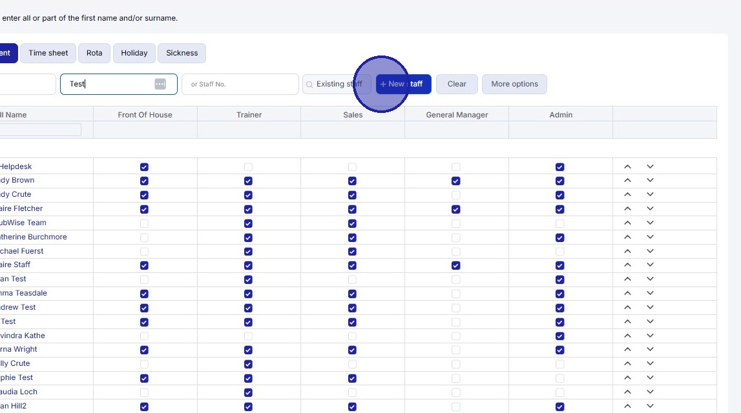Tick Admin checkbox for the ClubWise Team row
741x413 pixels.
click(x=560, y=223)
